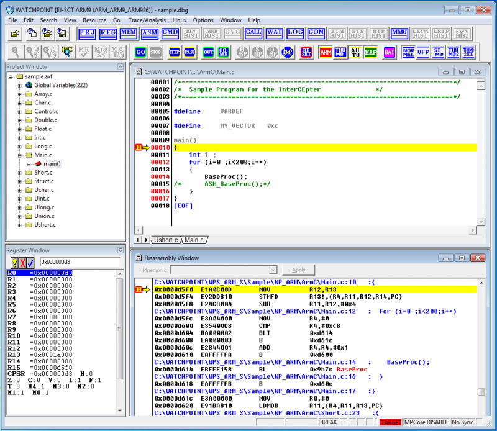Click the red RESET button
Image resolution: width=497 pixels, height=431 pixels.
(x=306, y=52)
